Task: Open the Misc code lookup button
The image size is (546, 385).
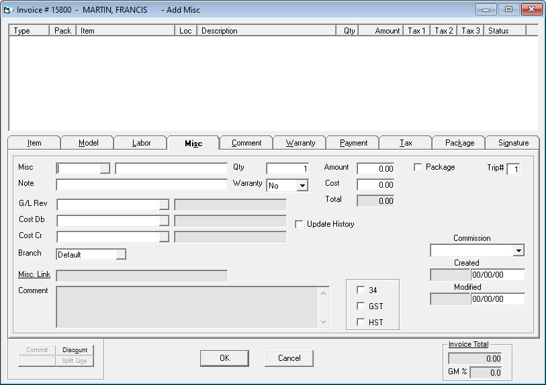Action: (105, 168)
